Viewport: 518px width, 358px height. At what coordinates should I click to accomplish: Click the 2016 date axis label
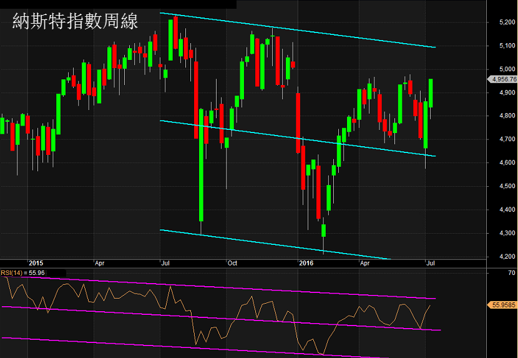point(306,263)
